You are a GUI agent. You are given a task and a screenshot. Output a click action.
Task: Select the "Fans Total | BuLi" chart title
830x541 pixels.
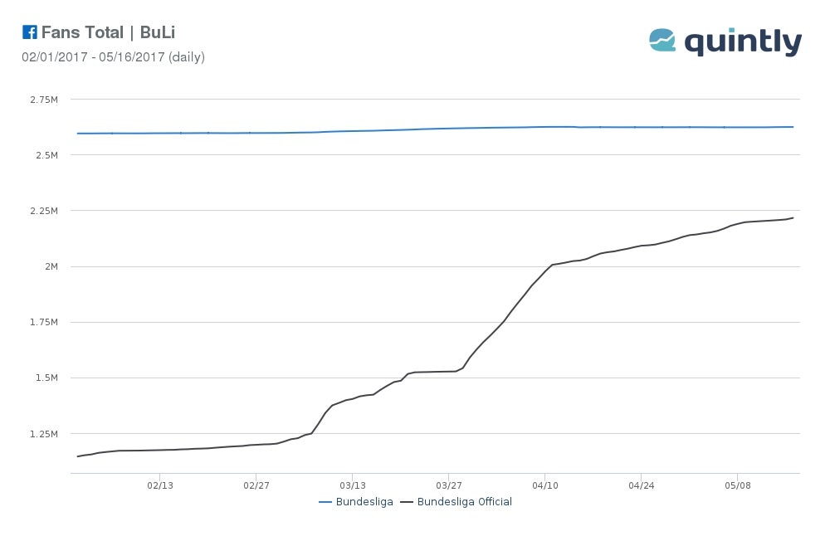[x=108, y=33]
